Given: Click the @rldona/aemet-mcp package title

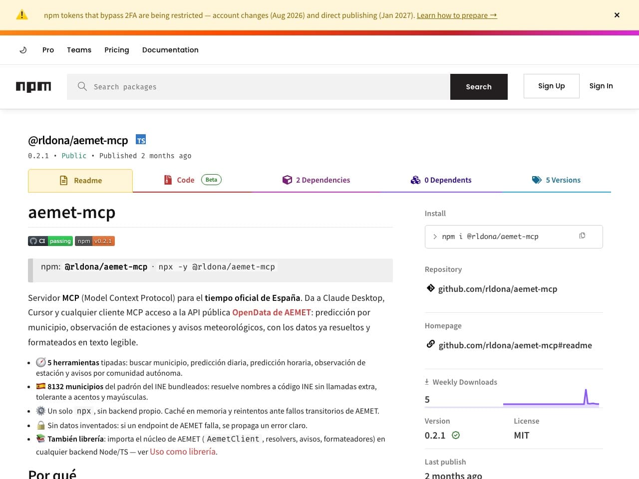Looking at the screenshot, I should (78, 140).
